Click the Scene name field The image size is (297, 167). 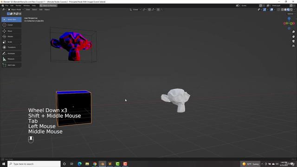click(x=250, y=6)
